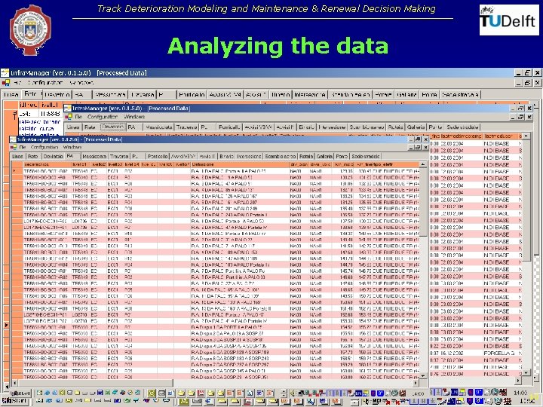Viewport: 543px width, 407px height.
Task: Click the document icon beside File in front window
Action: click(14, 147)
